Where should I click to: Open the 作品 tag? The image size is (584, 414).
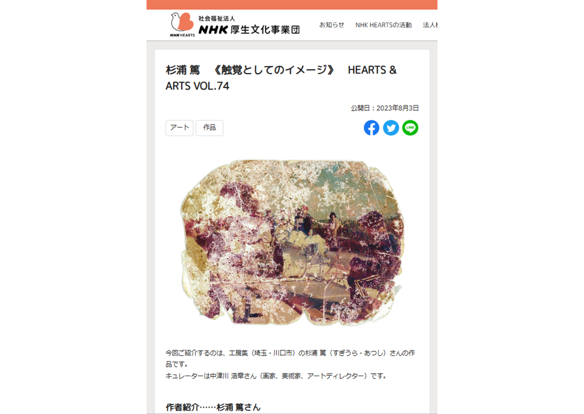point(209,128)
